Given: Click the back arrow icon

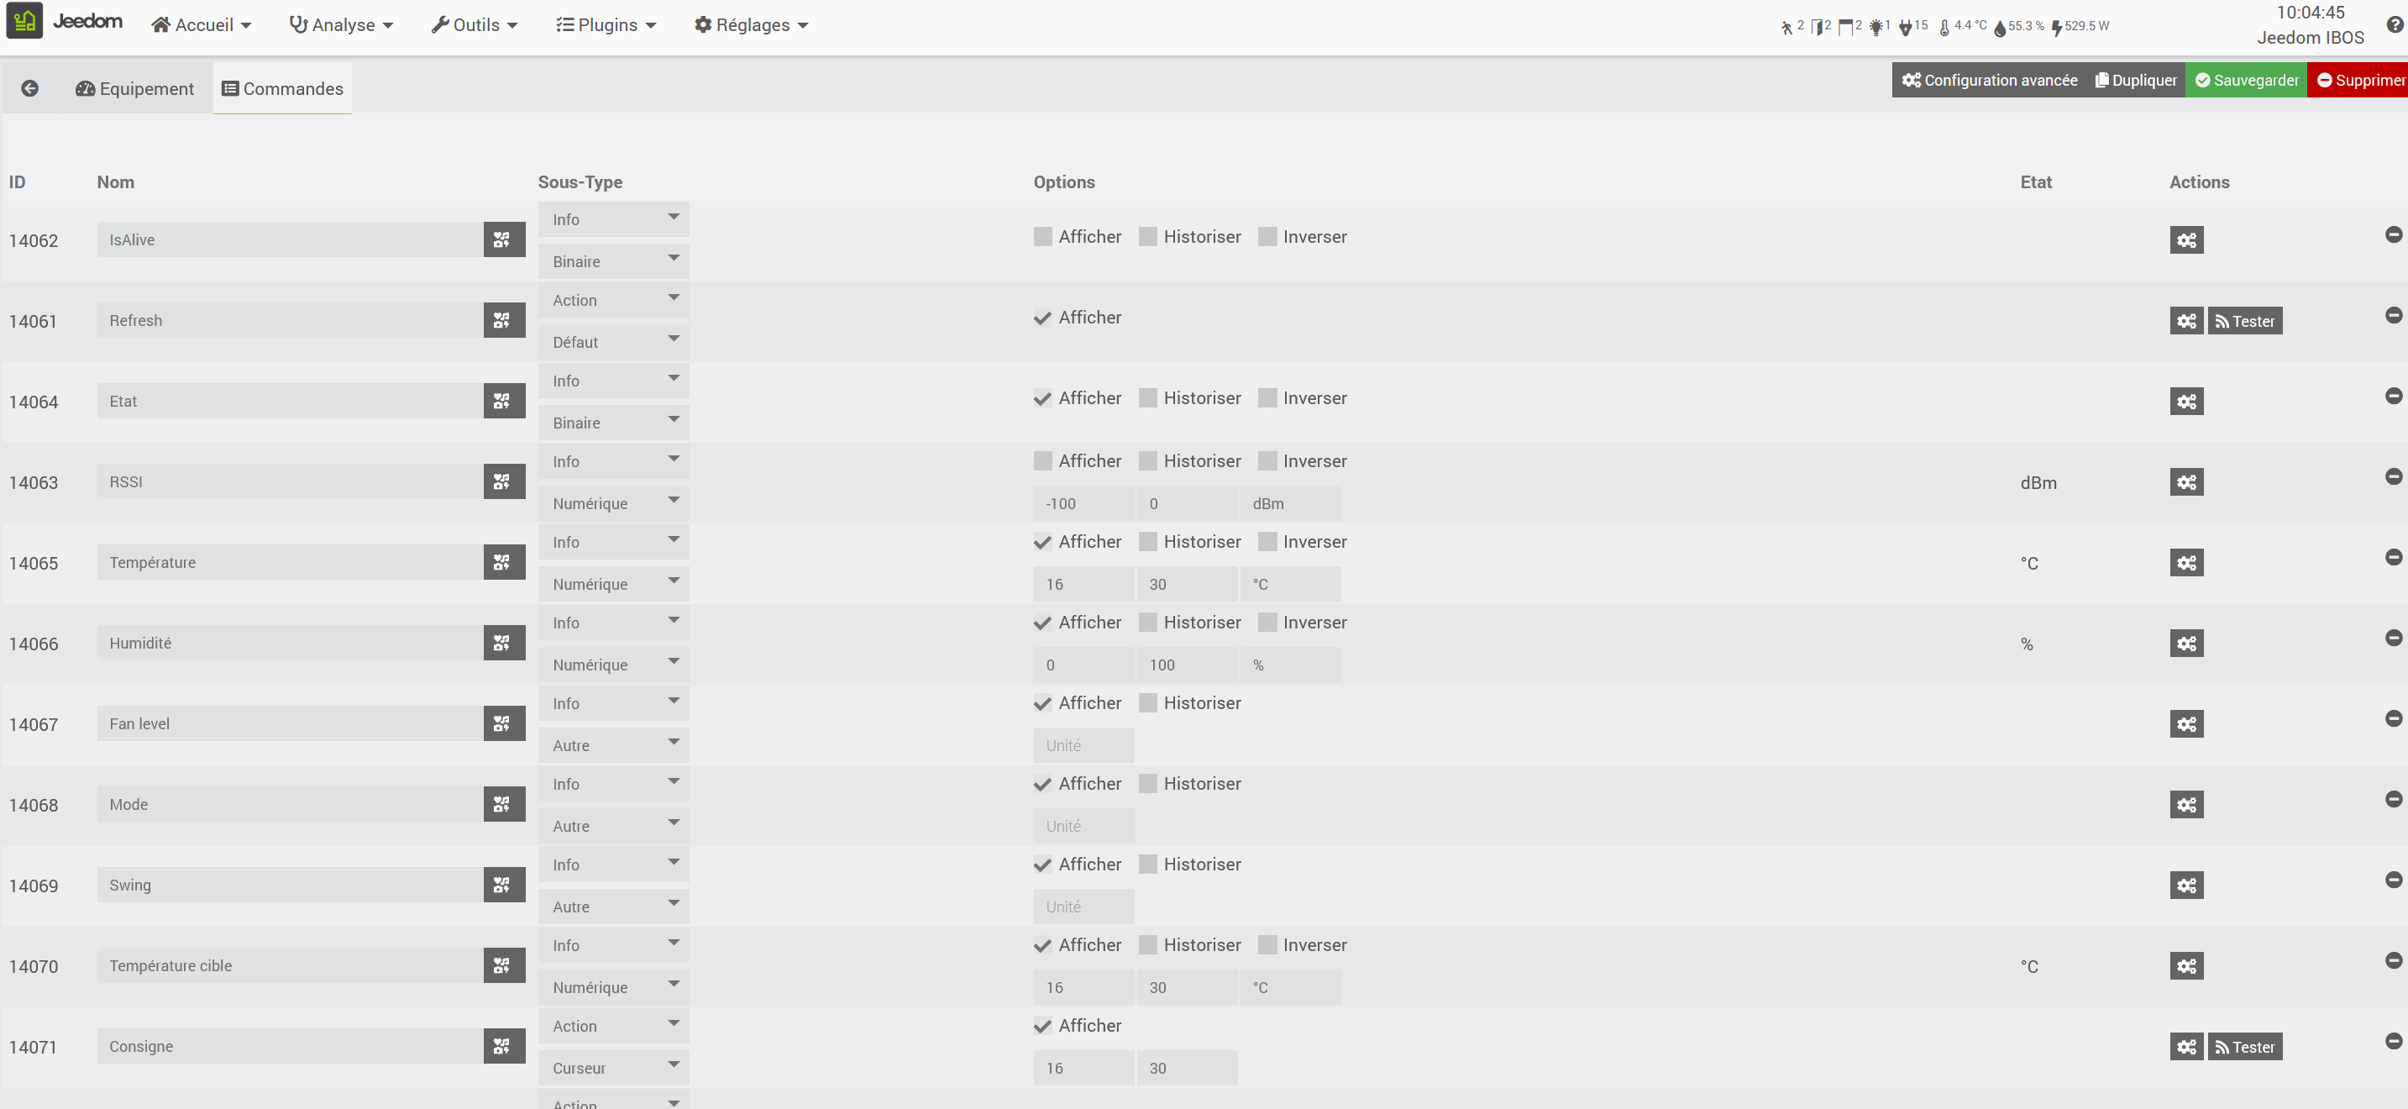Looking at the screenshot, I should click(30, 88).
